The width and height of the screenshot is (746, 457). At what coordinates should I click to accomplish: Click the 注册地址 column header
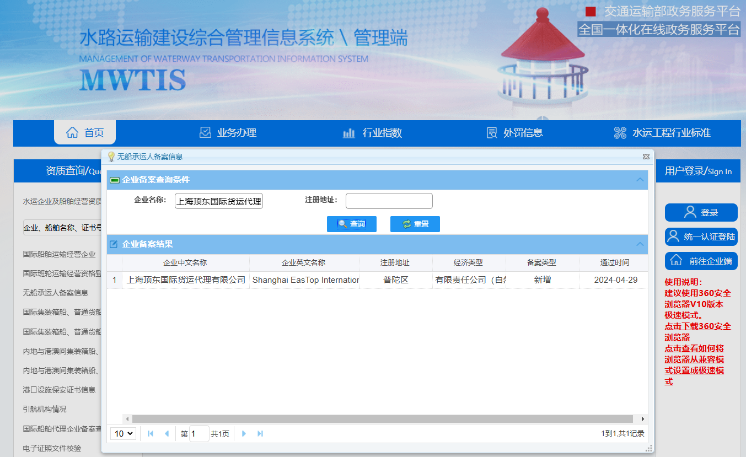pyautogui.click(x=395, y=263)
